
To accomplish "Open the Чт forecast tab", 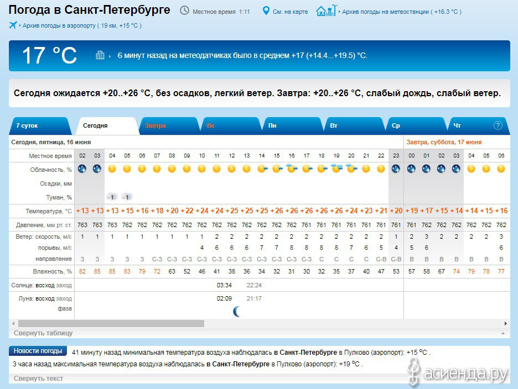I will 478,126.
